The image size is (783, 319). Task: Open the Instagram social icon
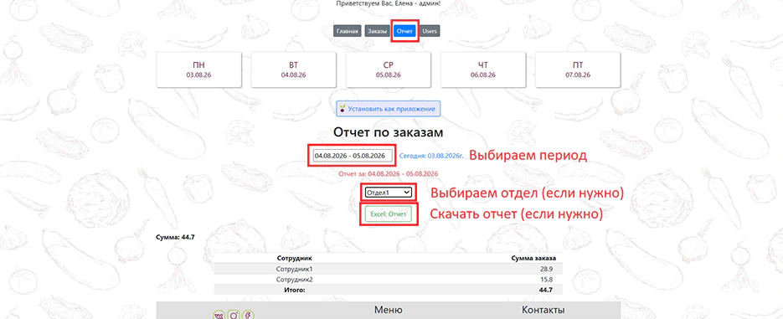[x=233, y=315]
